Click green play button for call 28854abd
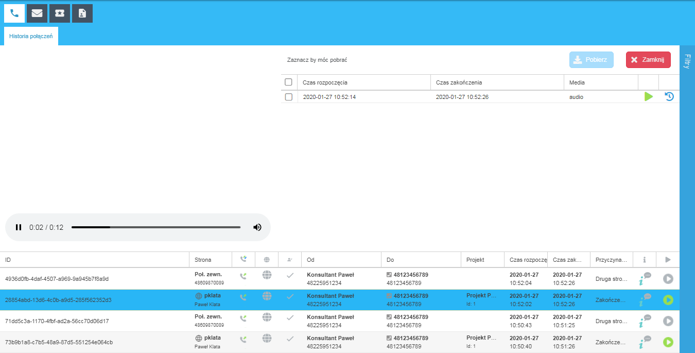The height and width of the screenshot is (353, 695). tap(668, 300)
